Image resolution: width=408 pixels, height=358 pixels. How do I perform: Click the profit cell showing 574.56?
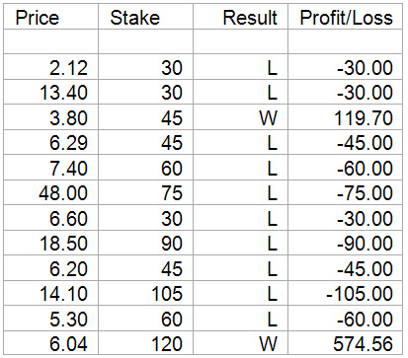(345, 342)
